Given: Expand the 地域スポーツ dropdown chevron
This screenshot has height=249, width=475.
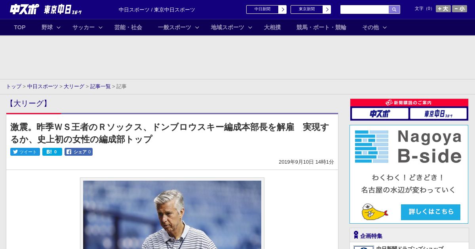Looking at the screenshot, I should point(250,27).
